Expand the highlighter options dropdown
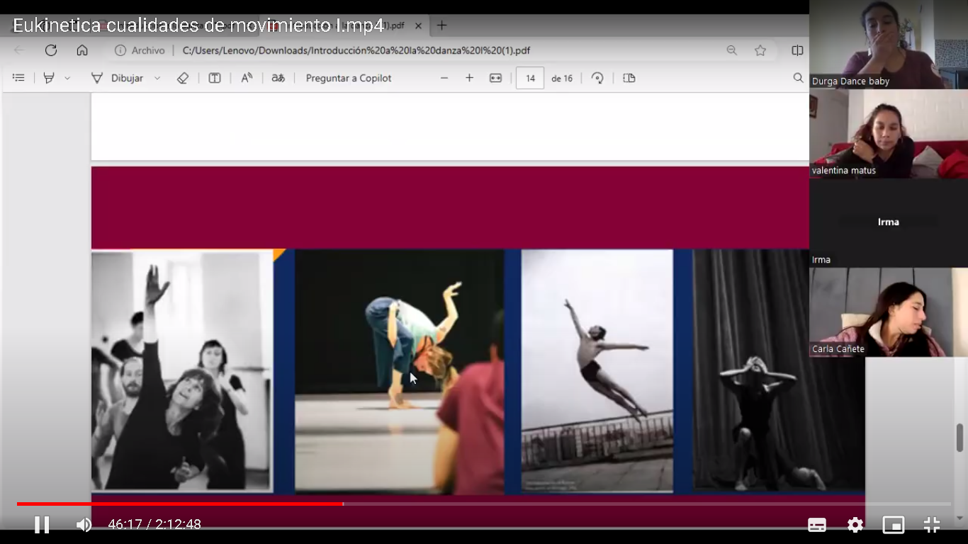The height and width of the screenshot is (544, 968). 67,78
